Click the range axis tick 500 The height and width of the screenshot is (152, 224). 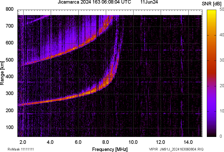(x=9, y=60)
